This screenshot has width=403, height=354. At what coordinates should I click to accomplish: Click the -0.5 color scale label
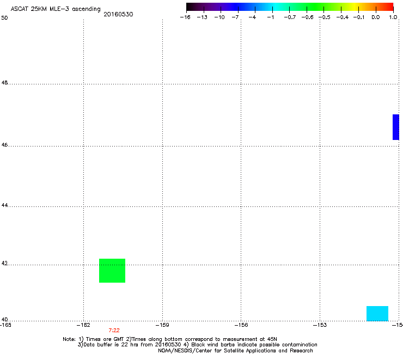click(x=325, y=17)
